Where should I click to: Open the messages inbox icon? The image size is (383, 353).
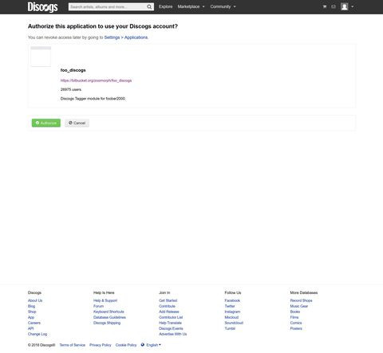[x=334, y=6]
